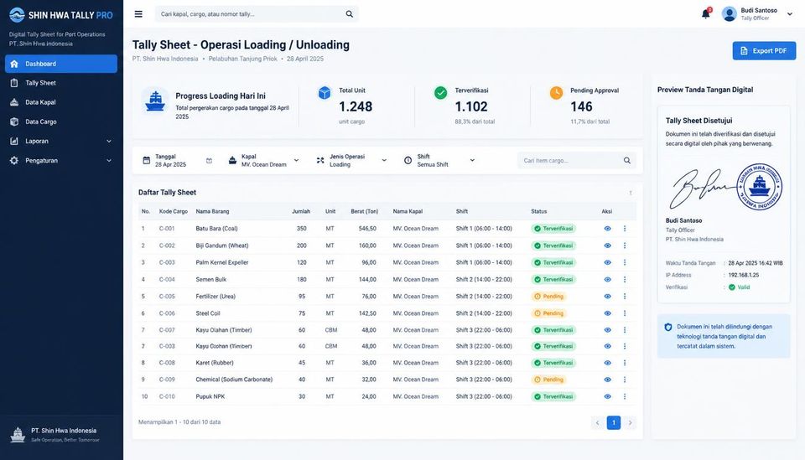The image size is (805, 460).
Task: View details of Biji Gandum (Wheat) row
Action: click(x=607, y=246)
